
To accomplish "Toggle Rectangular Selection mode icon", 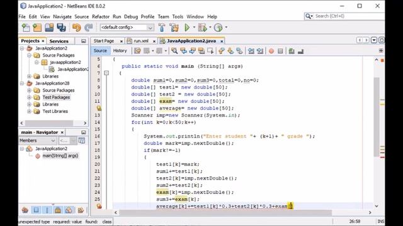I will [210, 51].
